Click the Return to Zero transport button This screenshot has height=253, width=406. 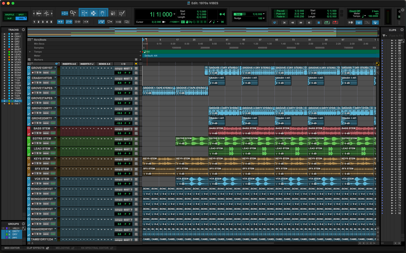[x=284, y=22]
